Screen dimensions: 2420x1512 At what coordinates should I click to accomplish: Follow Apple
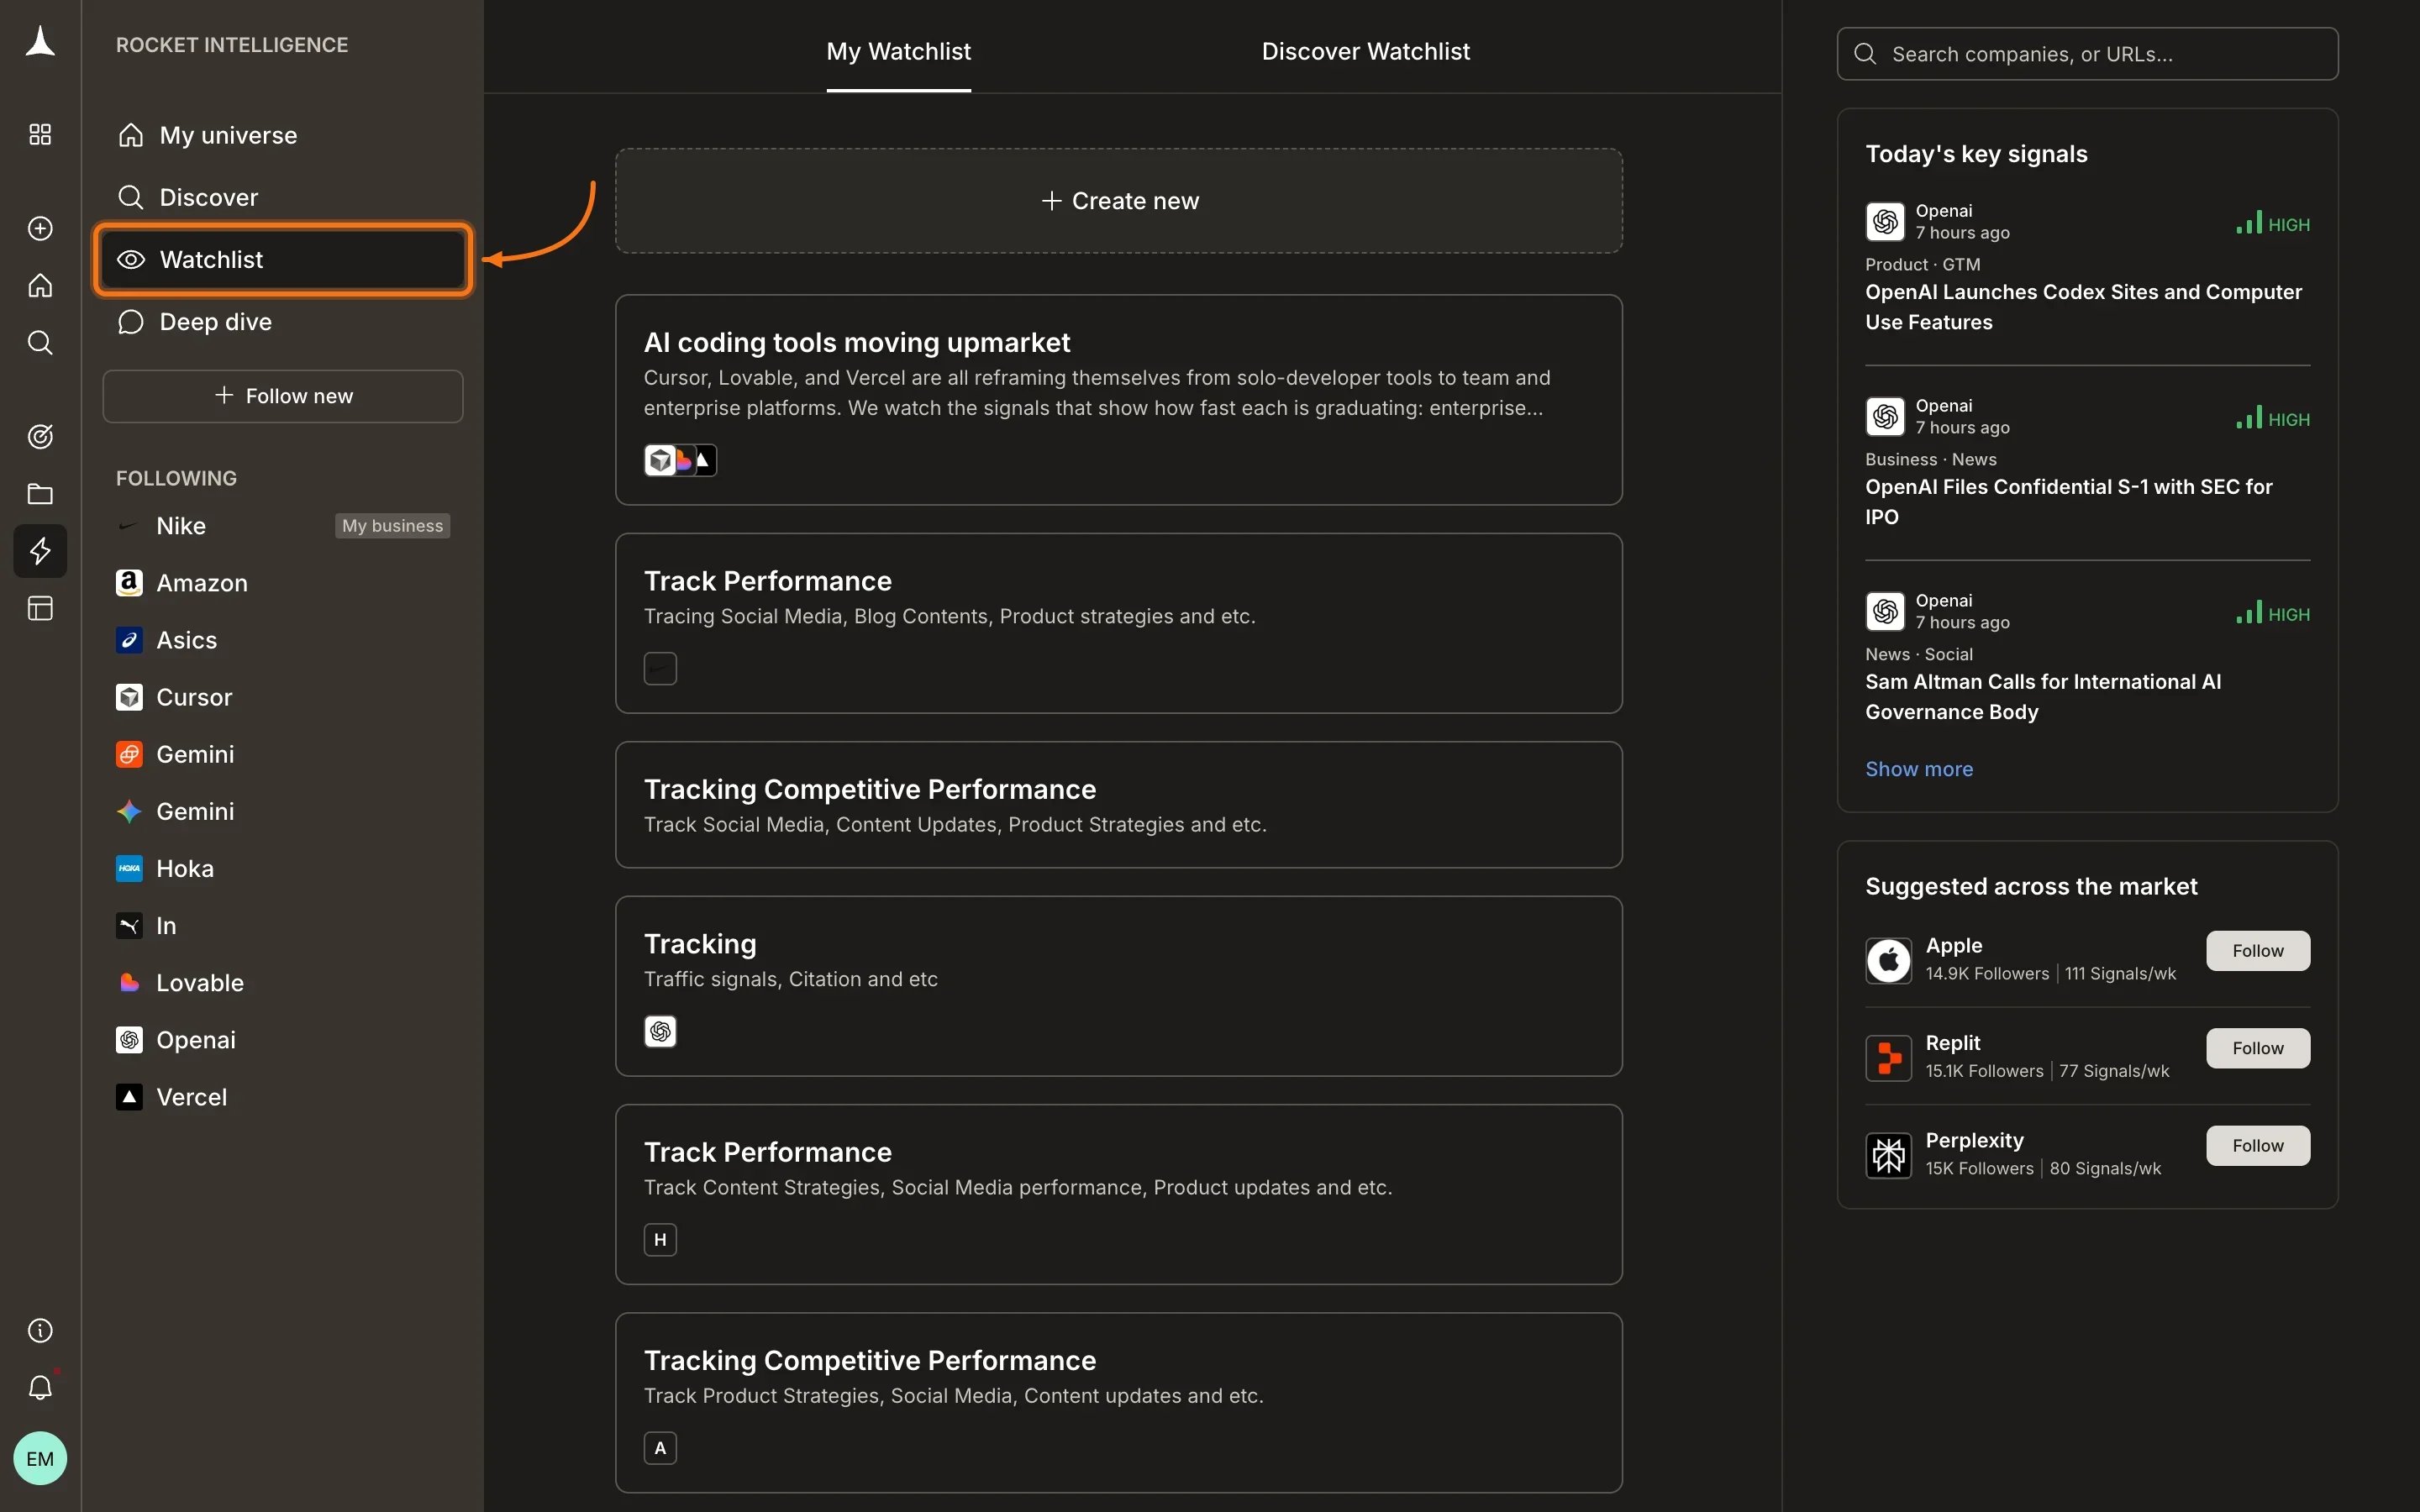[x=2258, y=951]
